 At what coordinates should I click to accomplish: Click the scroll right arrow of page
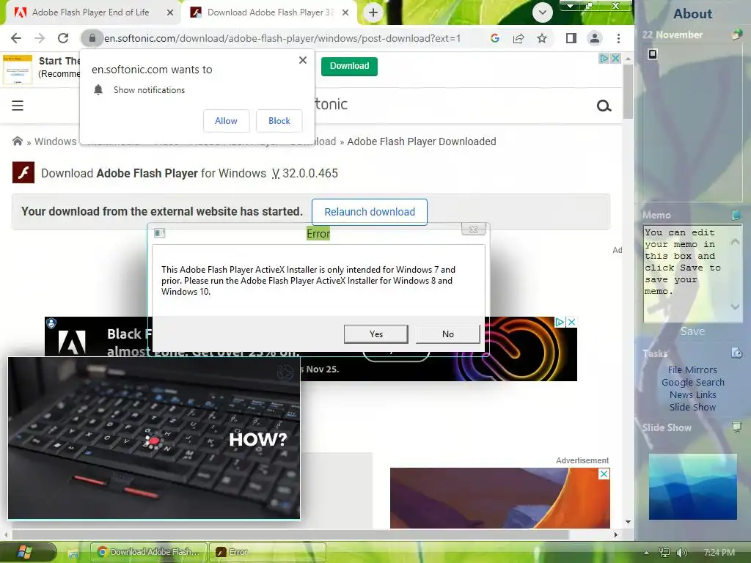[x=616, y=534]
